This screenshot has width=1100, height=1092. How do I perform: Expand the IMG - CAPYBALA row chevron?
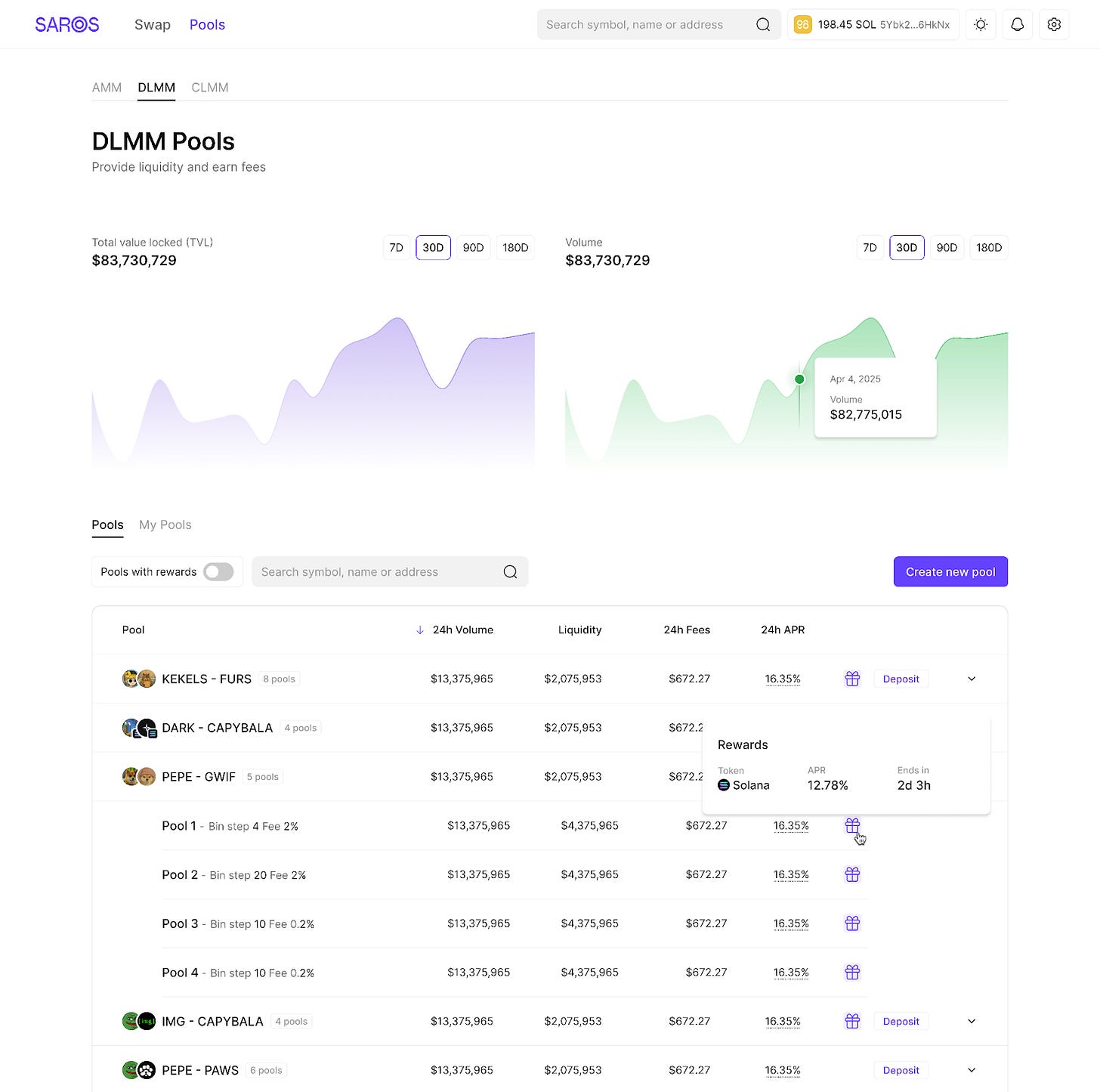click(972, 1021)
